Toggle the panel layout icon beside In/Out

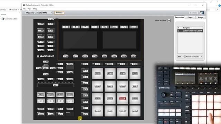(x=202, y=13)
